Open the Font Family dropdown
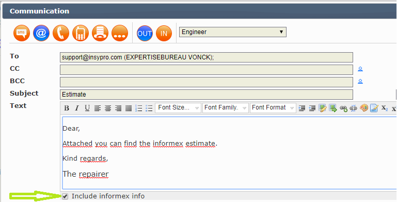 click(x=225, y=108)
